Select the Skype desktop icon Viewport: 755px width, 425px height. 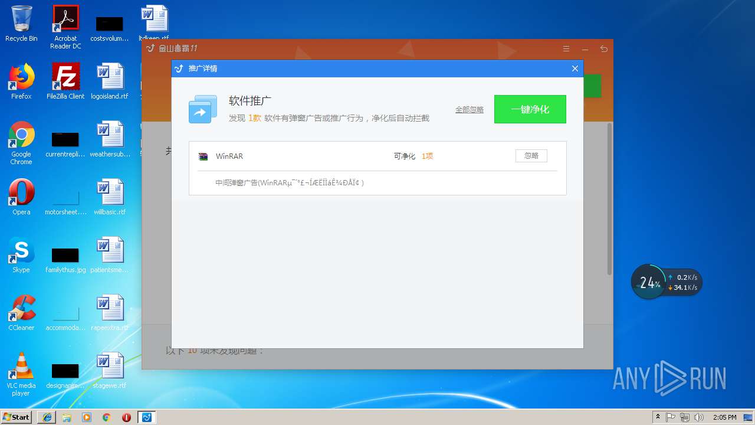click(21, 255)
